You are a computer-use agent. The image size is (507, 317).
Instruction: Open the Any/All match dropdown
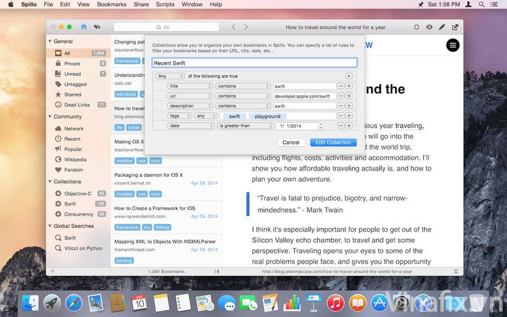pos(170,76)
